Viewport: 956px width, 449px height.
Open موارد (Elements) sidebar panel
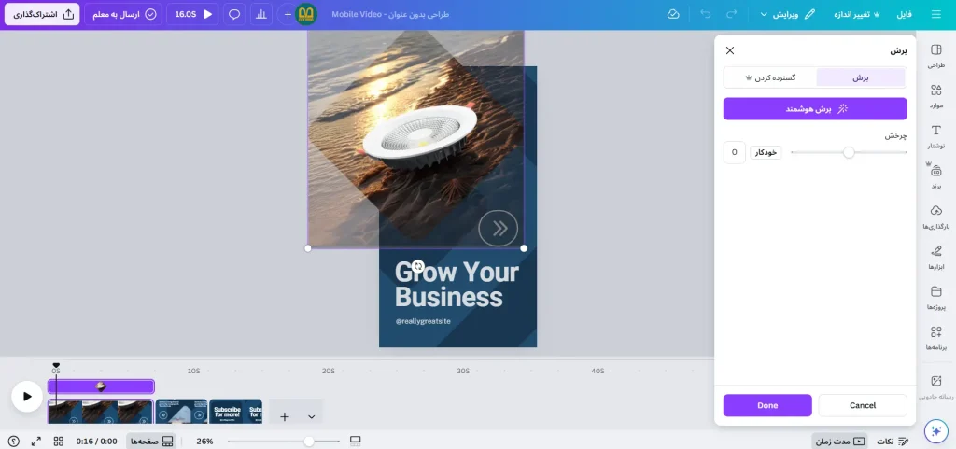click(x=935, y=96)
